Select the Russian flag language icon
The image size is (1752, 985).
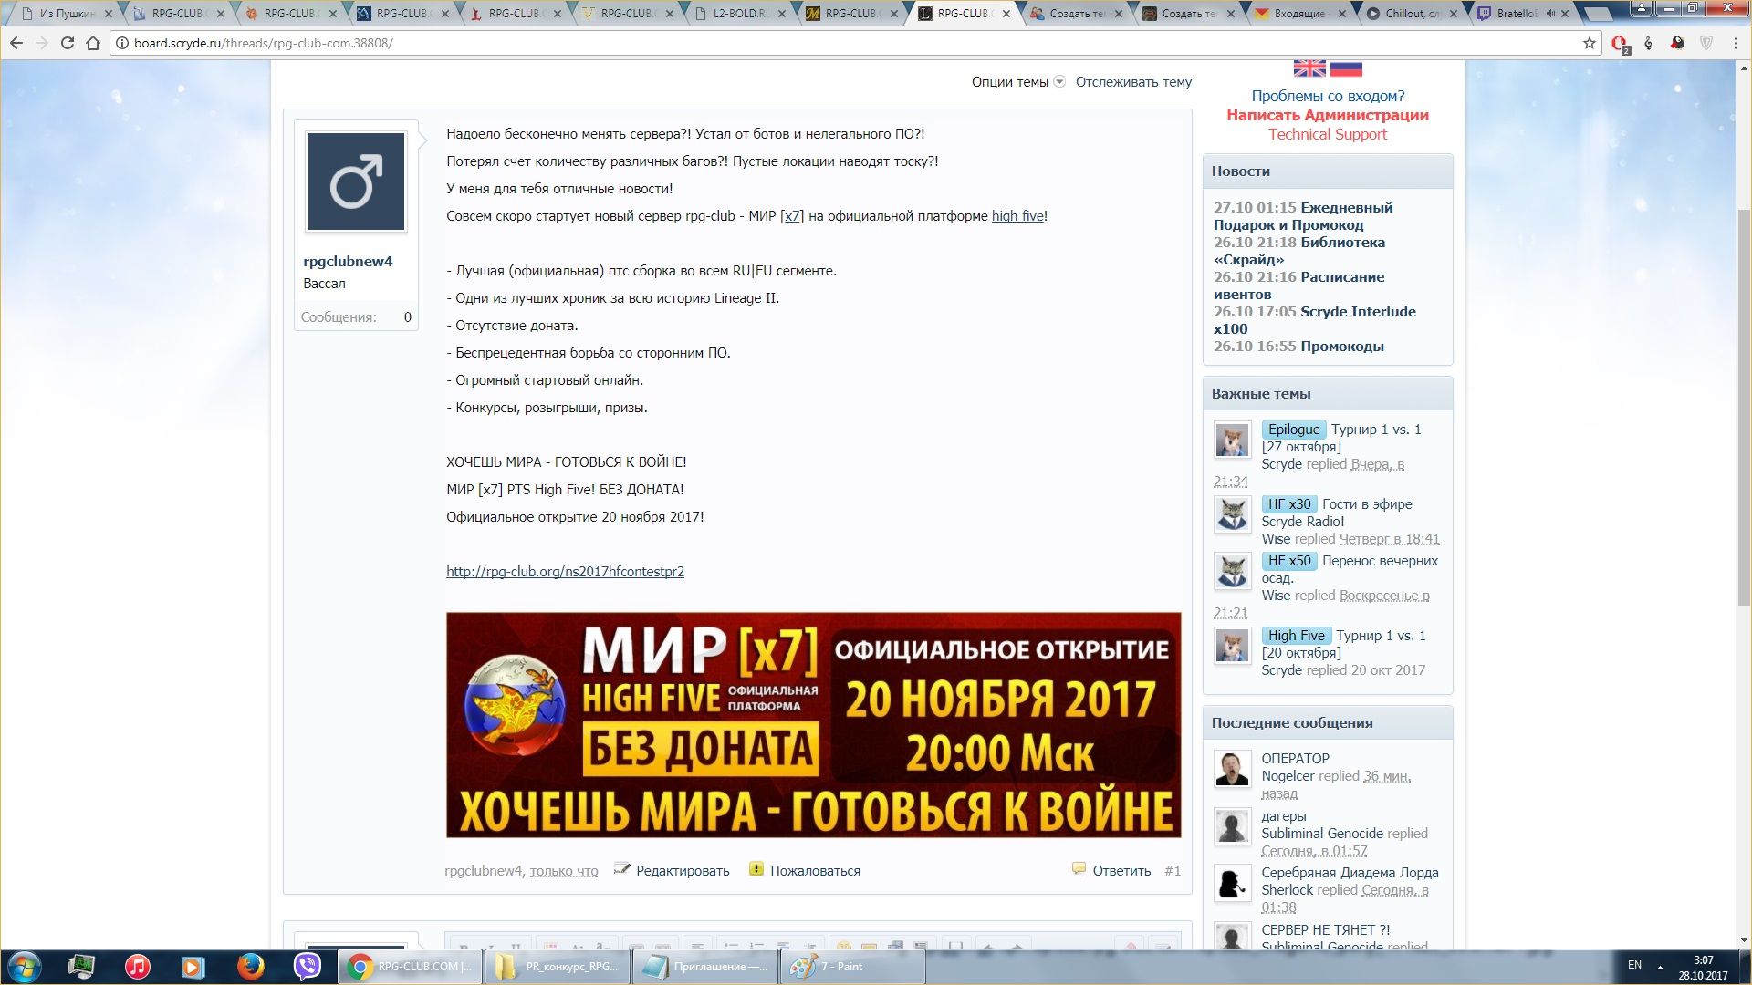click(x=1346, y=68)
